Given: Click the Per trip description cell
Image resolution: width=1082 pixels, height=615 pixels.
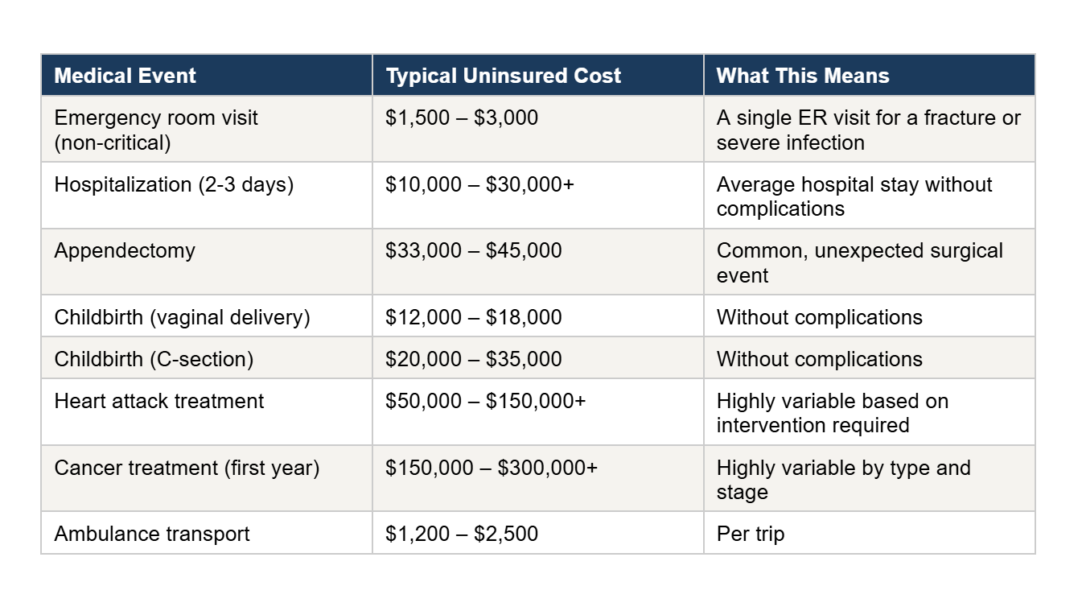Looking at the screenshot, I should 870,533.
